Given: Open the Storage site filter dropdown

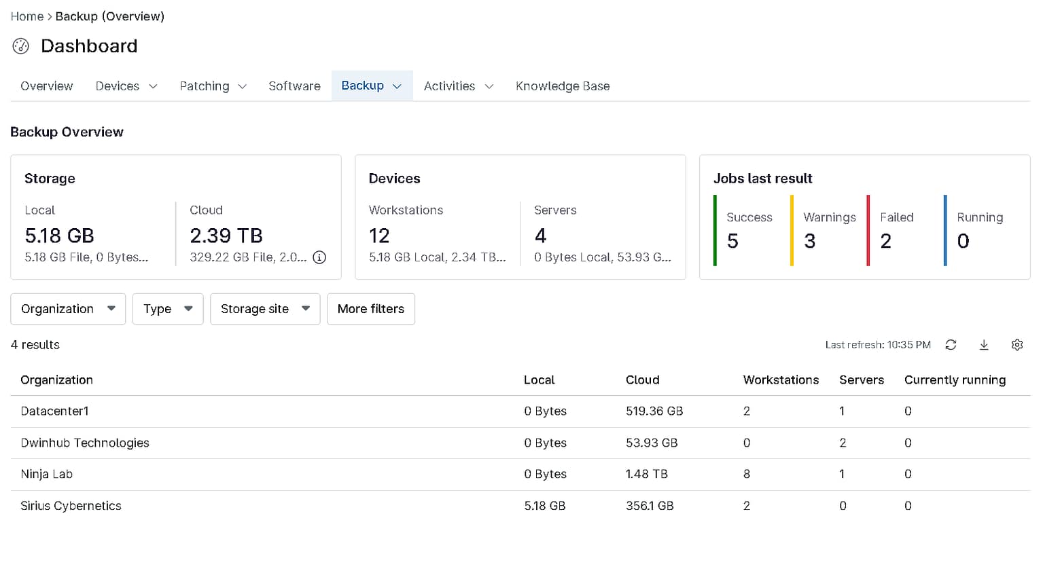Looking at the screenshot, I should pos(264,309).
